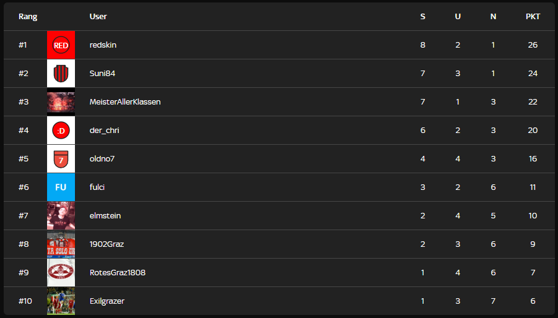Viewport: 558px width, 318px height.
Task: Open 1902Graz's banner photo avatar
Action: [x=61, y=244]
